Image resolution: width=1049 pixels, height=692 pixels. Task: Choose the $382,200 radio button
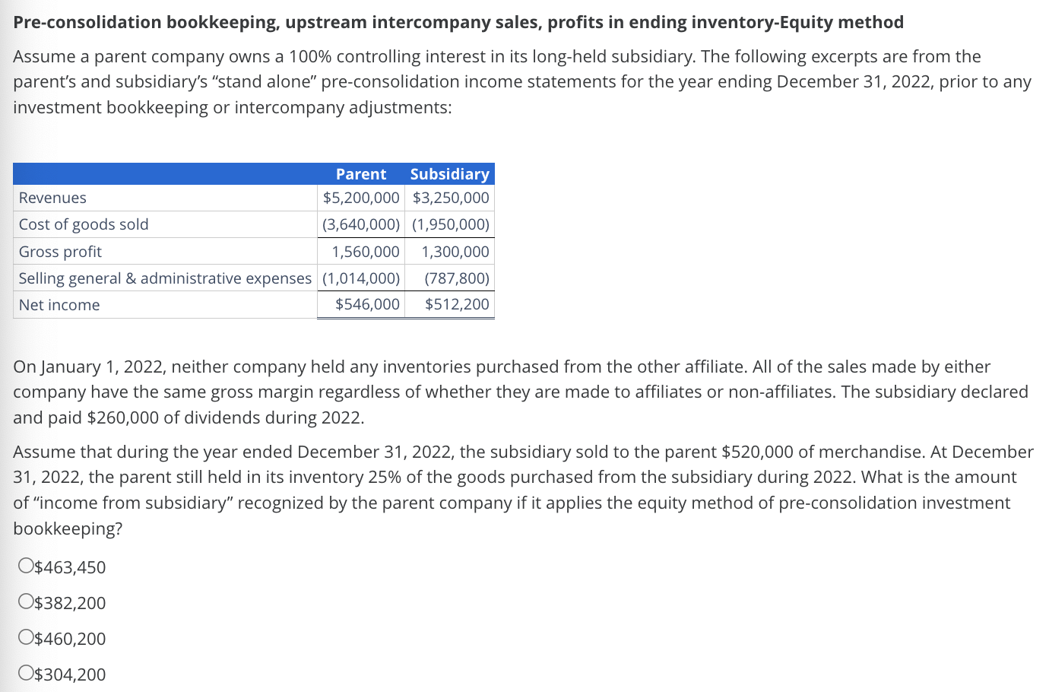click(26, 602)
